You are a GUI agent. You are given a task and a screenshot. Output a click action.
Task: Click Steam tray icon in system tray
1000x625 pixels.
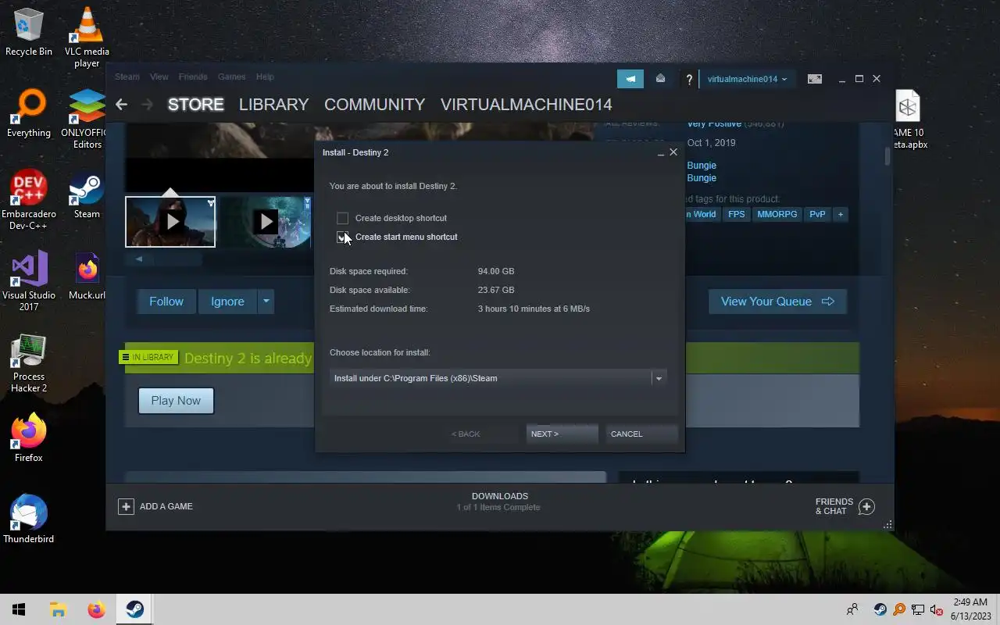pos(880,609)
